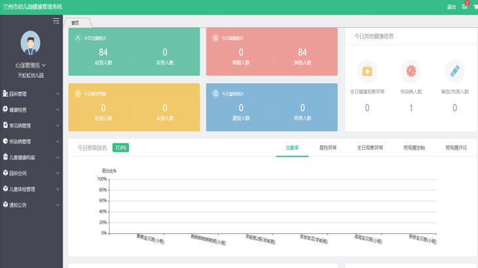
Task: Open the 心泽管理员 user dropdown
Action: click(x=31, y=65)
